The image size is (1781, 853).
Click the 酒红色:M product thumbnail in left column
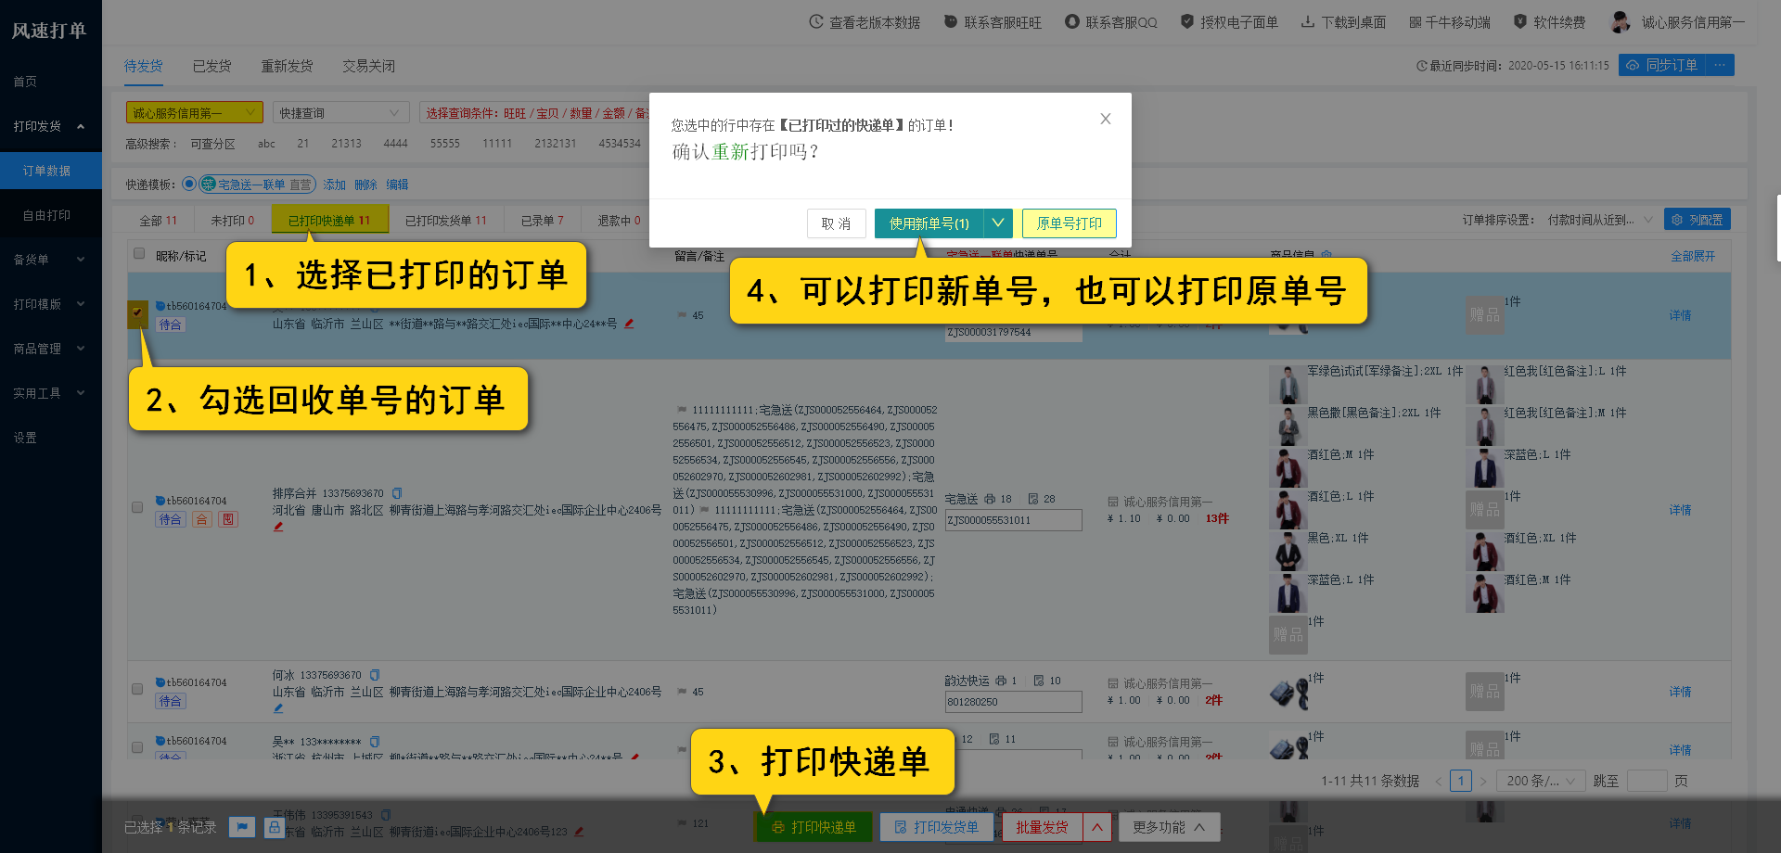point(1288,468)
